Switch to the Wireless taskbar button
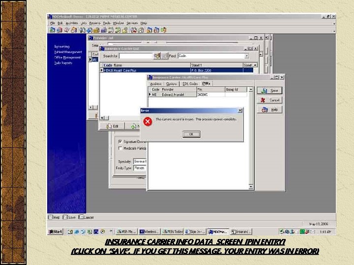The height and width of the screenshot is (265, 354). [x=149, y=232]
